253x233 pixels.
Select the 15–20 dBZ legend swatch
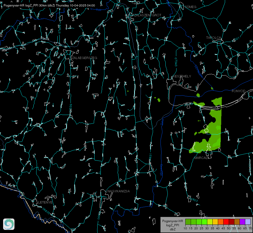[x=194, y=222]
